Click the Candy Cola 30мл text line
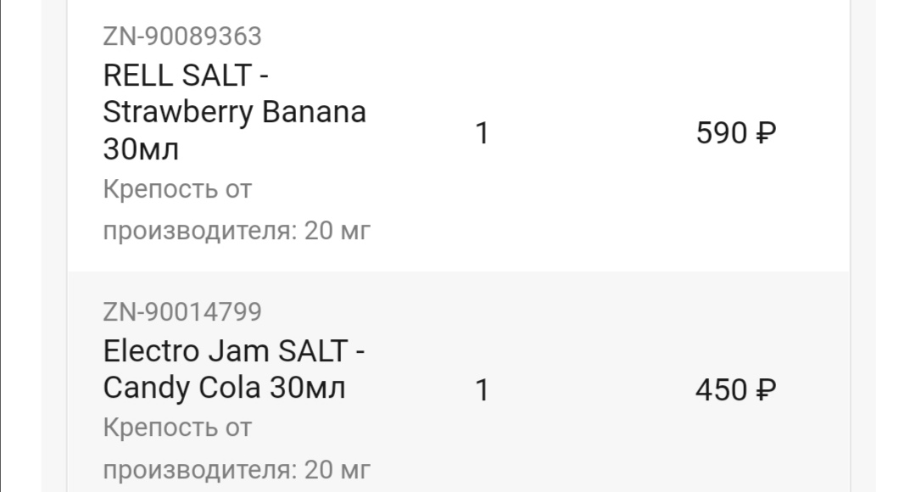The height and width of the screenshot is (492, 916). [x=224, y=388]
